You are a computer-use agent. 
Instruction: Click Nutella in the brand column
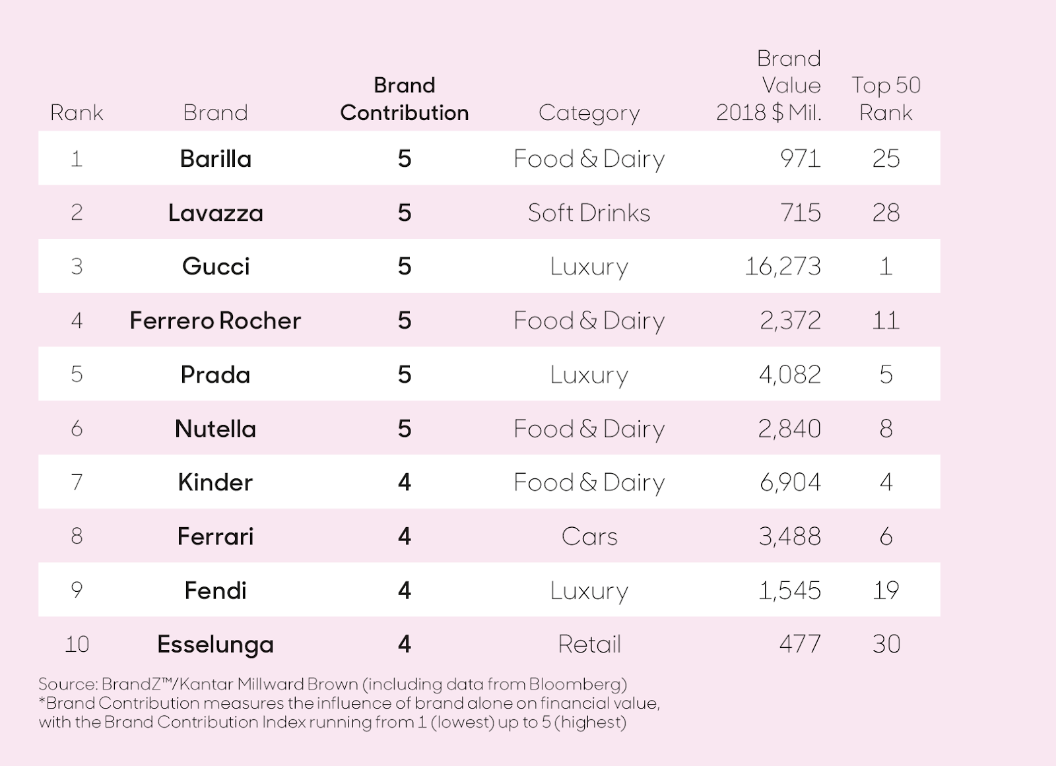[215, 429]
